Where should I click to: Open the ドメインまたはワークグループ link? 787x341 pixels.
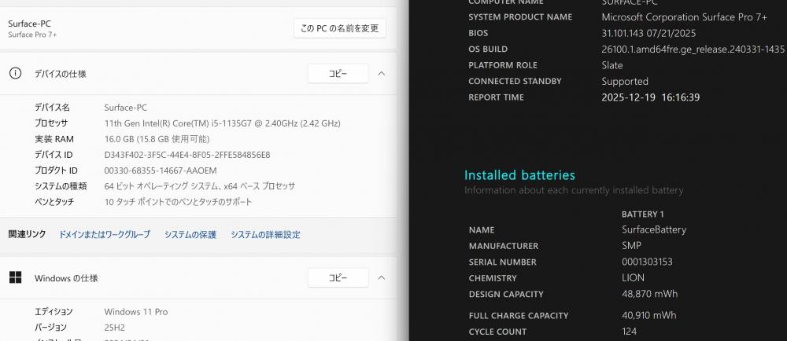click(x=105, y=234)
